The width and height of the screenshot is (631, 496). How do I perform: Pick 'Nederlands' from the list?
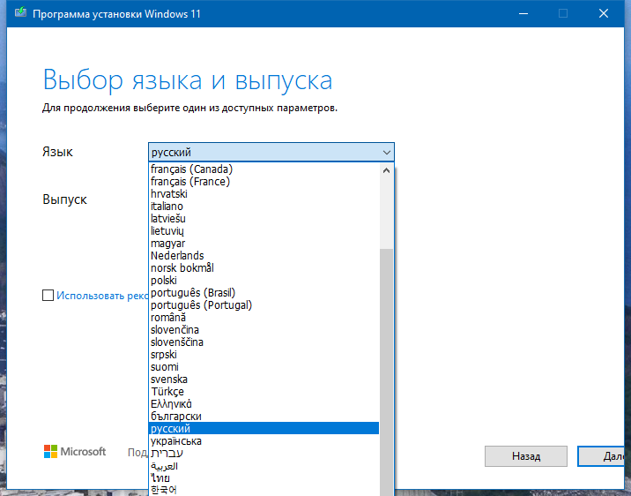click(x=264, y=255)
